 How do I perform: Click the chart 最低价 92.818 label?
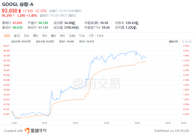[x=86, y=42]
